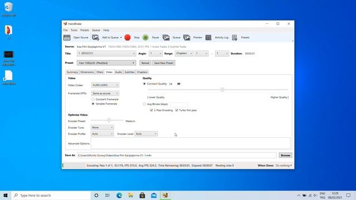This screenshot has width=356, height=200.
Task: Switch to the Chapters tab
Action: [x=142, y=72]
